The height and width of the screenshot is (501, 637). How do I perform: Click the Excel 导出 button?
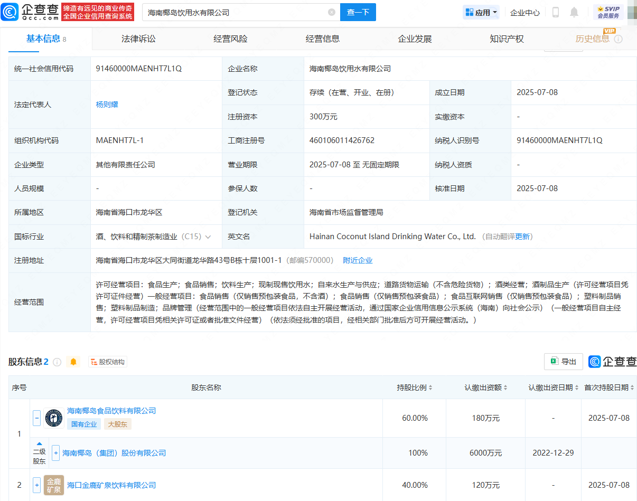point(564,362)
